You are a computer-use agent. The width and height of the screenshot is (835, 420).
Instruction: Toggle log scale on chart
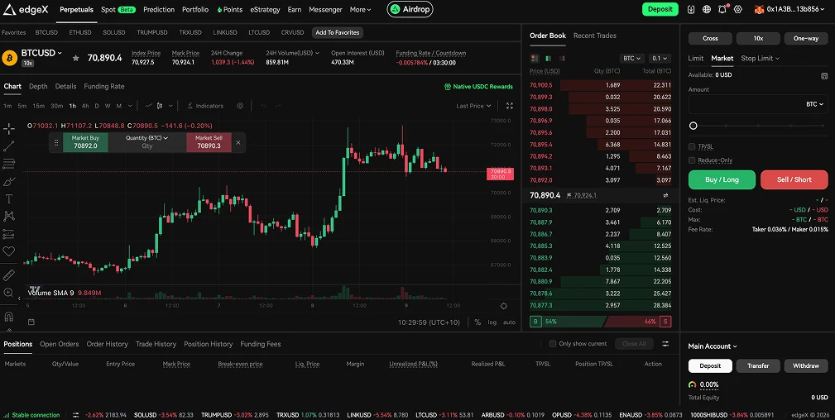pos(492,322)
